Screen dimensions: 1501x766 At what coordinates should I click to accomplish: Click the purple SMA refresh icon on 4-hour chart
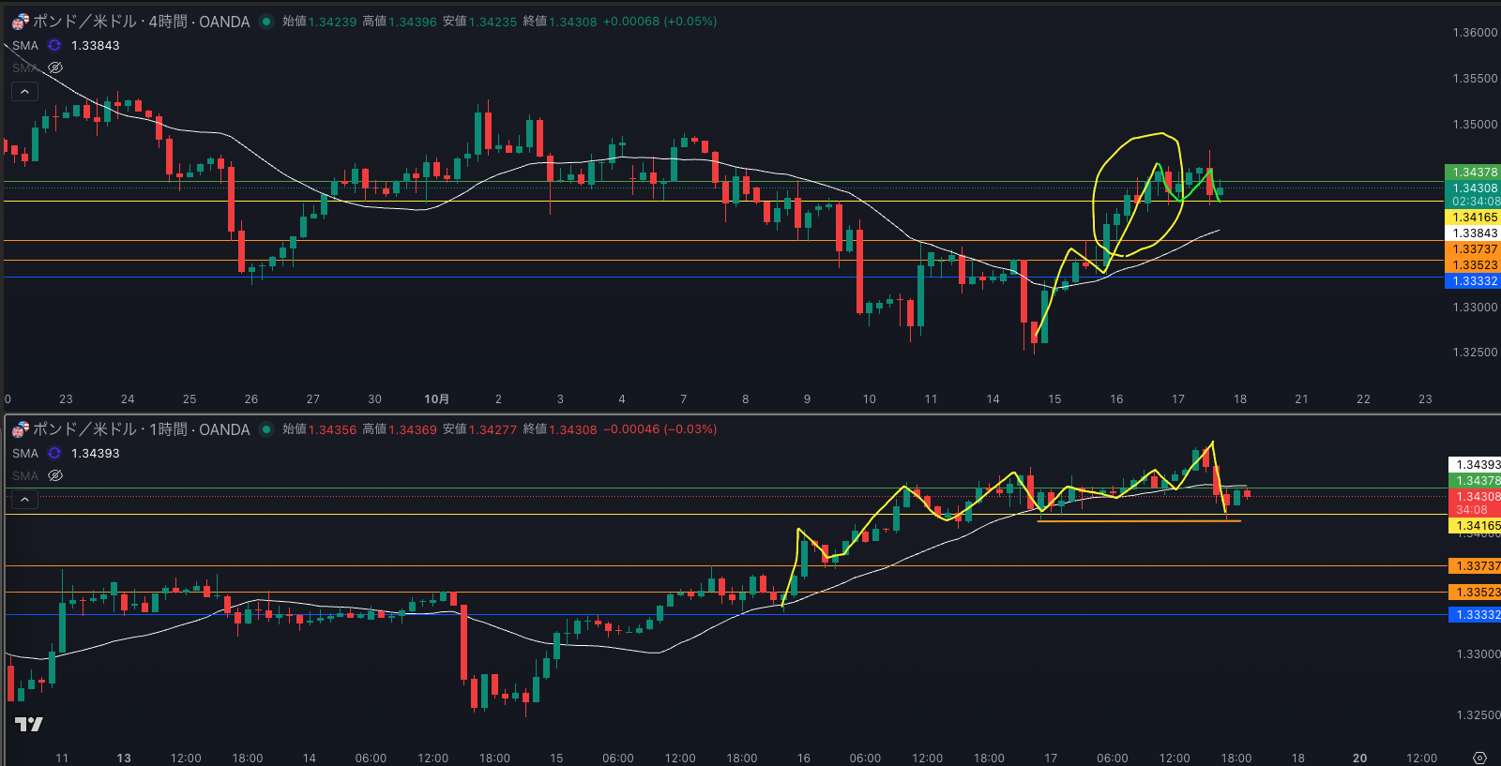54,45
